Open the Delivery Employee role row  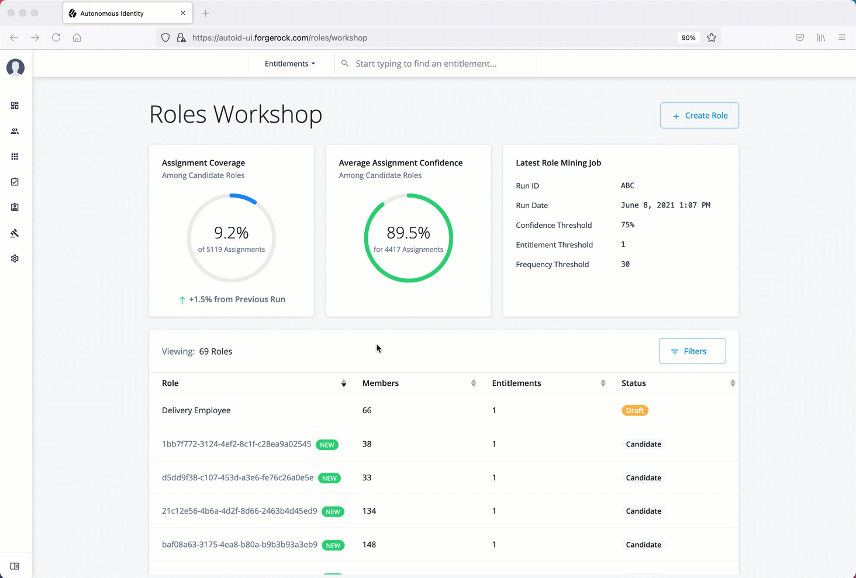coord(196,410)
